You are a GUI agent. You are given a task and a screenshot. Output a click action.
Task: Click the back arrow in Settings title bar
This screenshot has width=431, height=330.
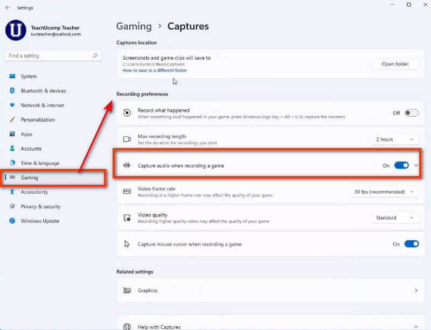8,8
